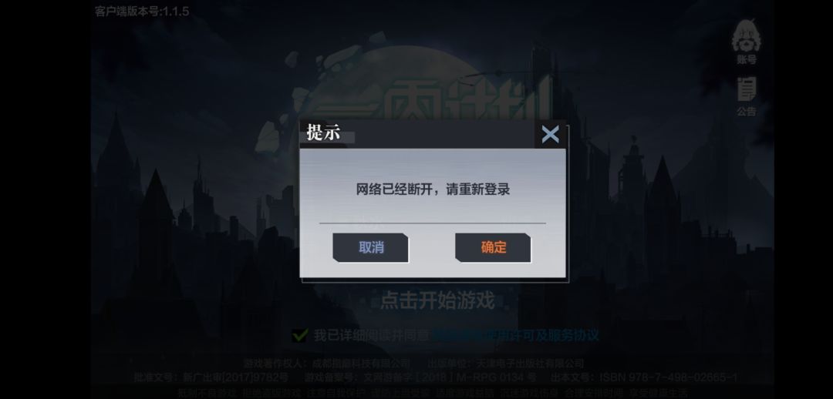Click the 公告 text label
The height and width of the screenshot is (399, 833).
point(747,112)
